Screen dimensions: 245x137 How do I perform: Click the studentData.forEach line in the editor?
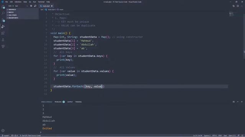click(79, 86)
